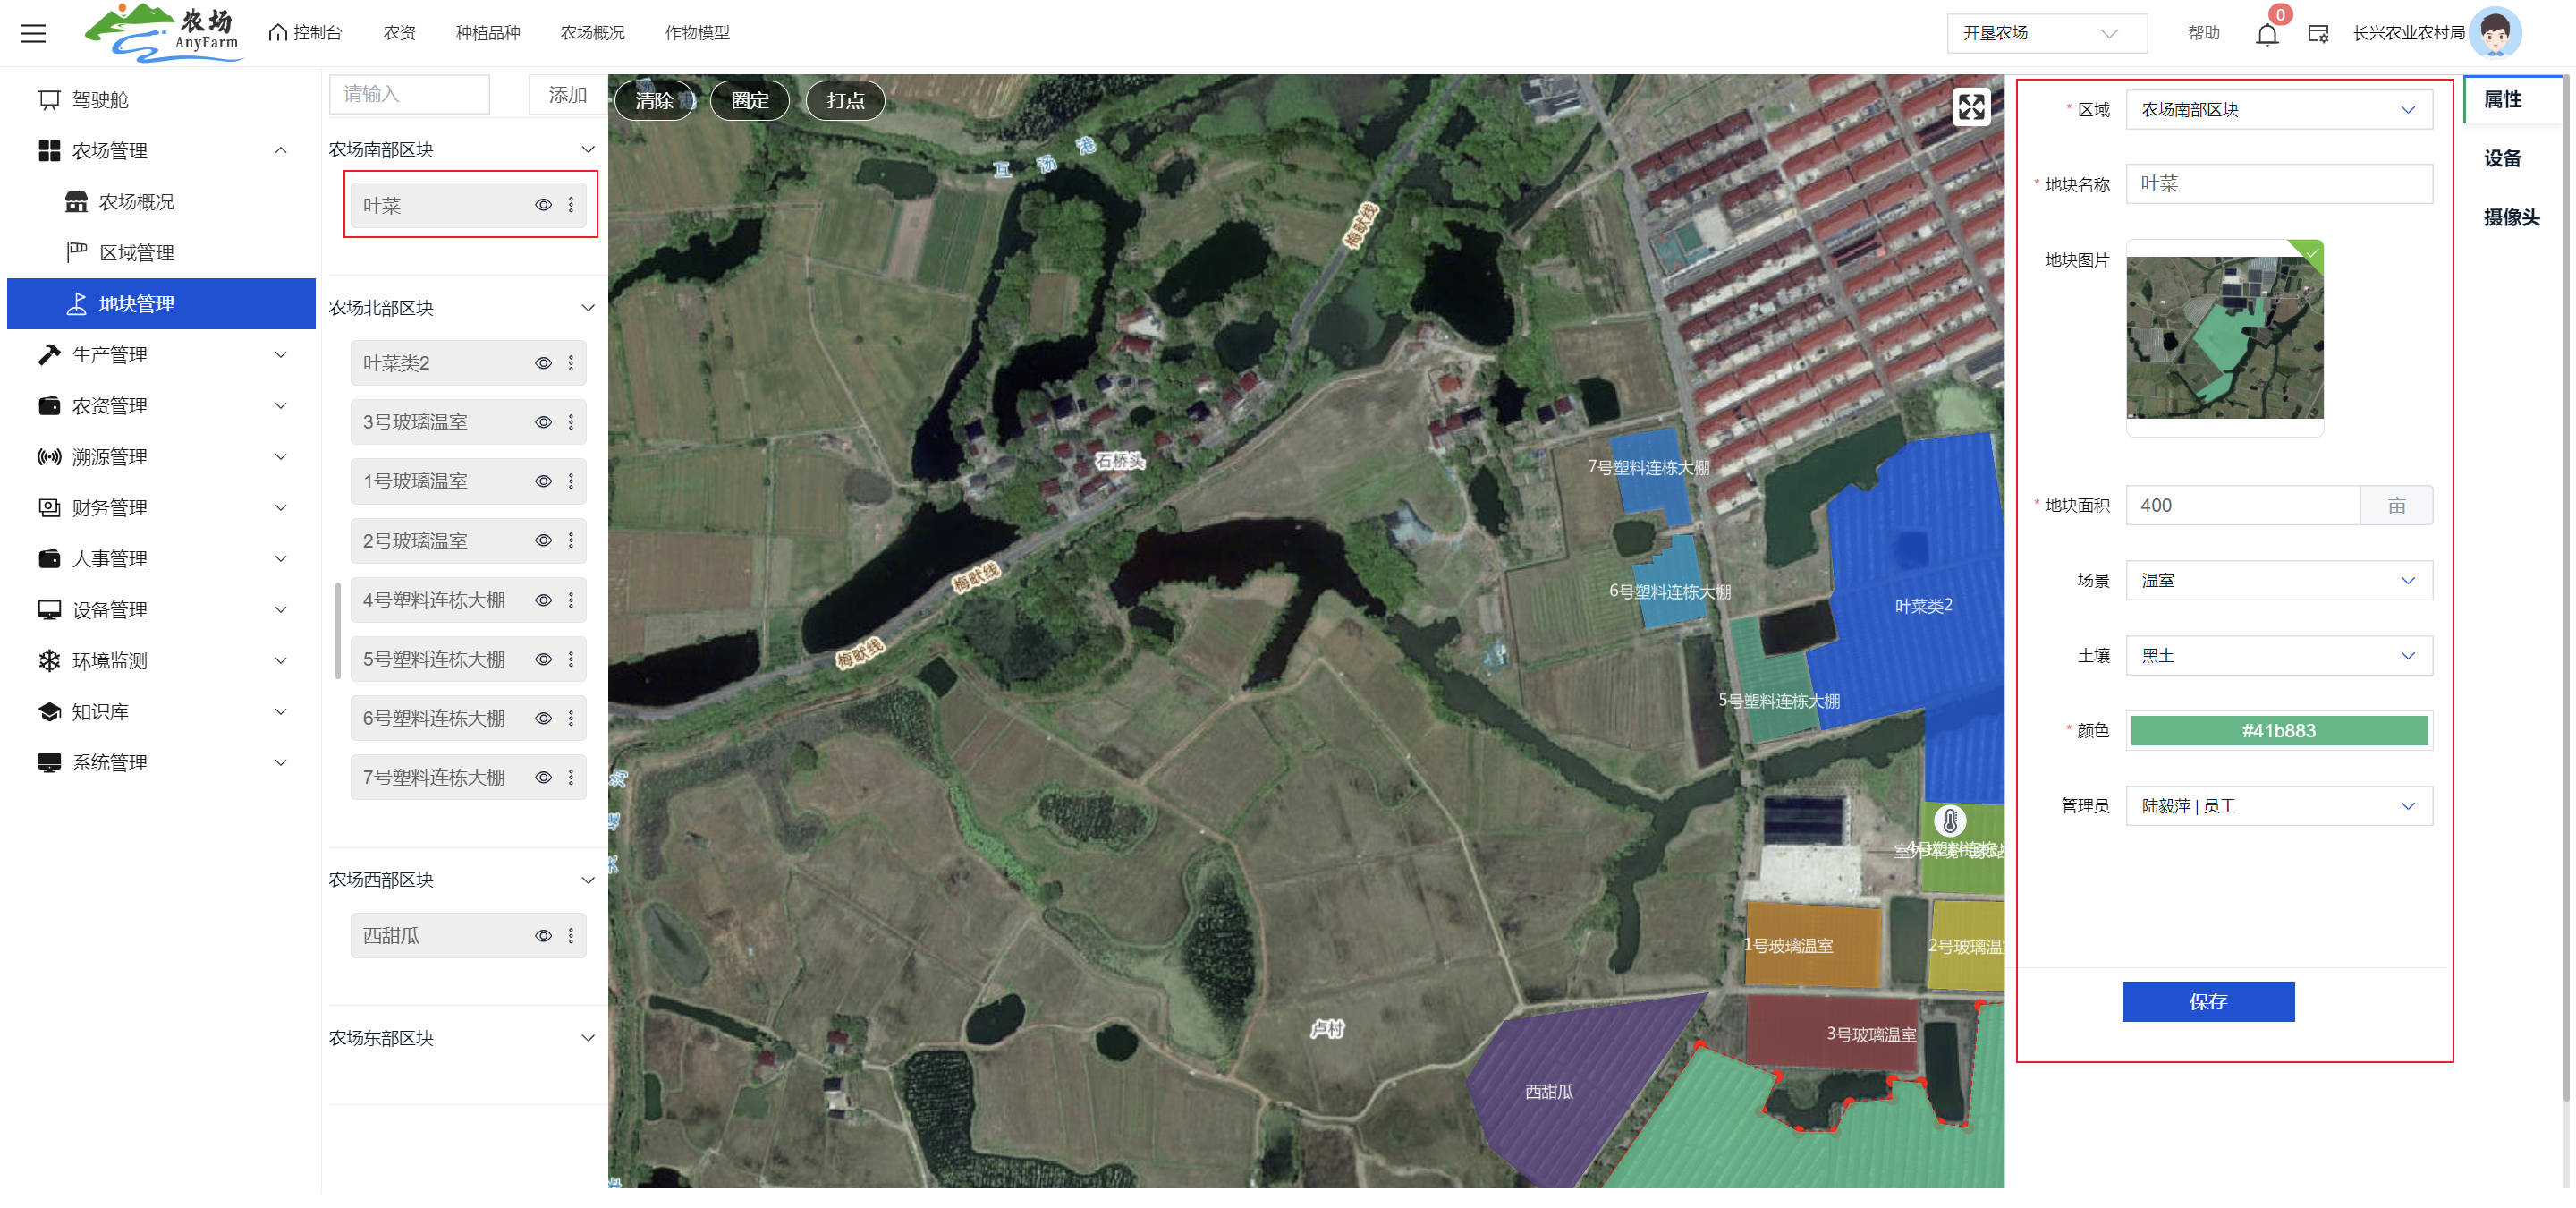Open the three-dot menu for 叶菜 plot

(571, 205)
